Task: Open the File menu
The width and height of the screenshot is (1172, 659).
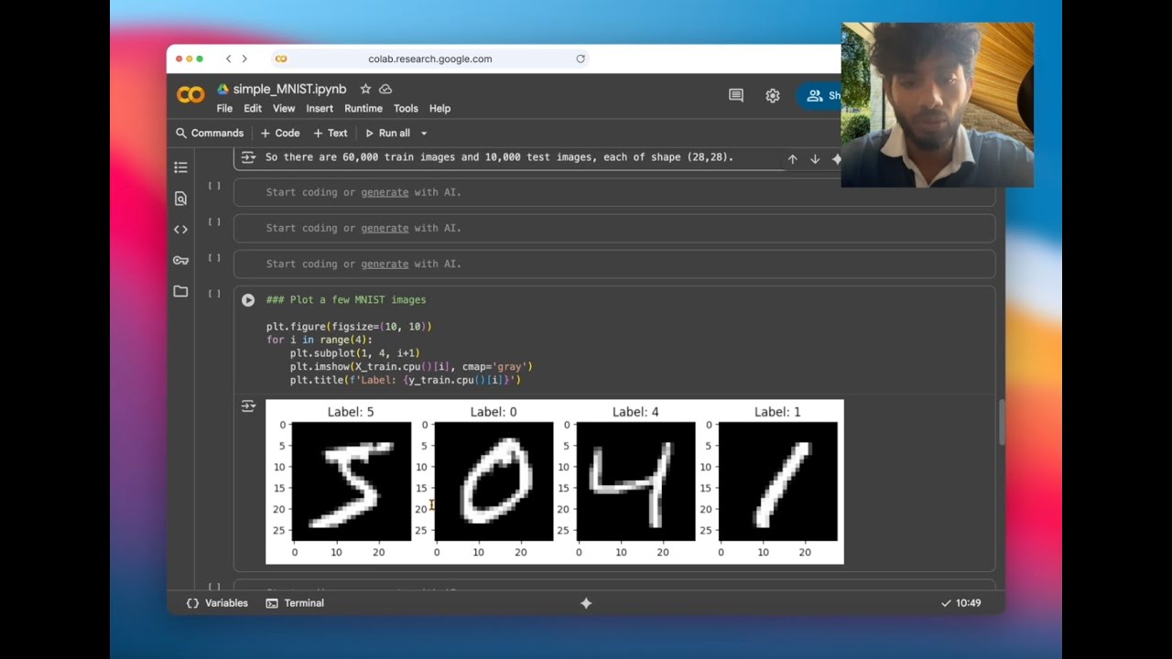Action: [x=224, y=108]
